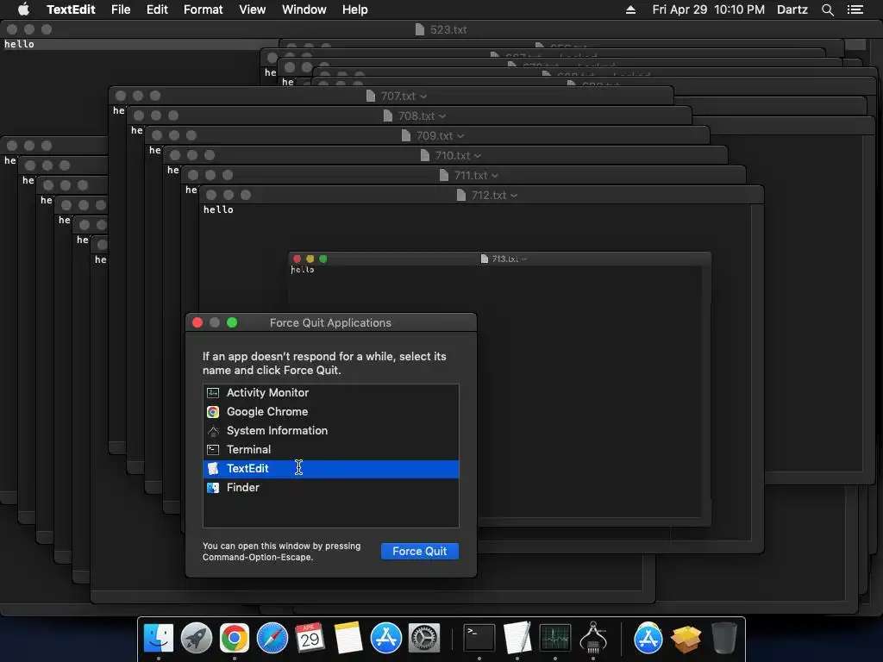Image resolution: width=883 pixels, height=662 pixels.
Task: Minimize the 713.txt window
Action: click(x=310, y=259)
